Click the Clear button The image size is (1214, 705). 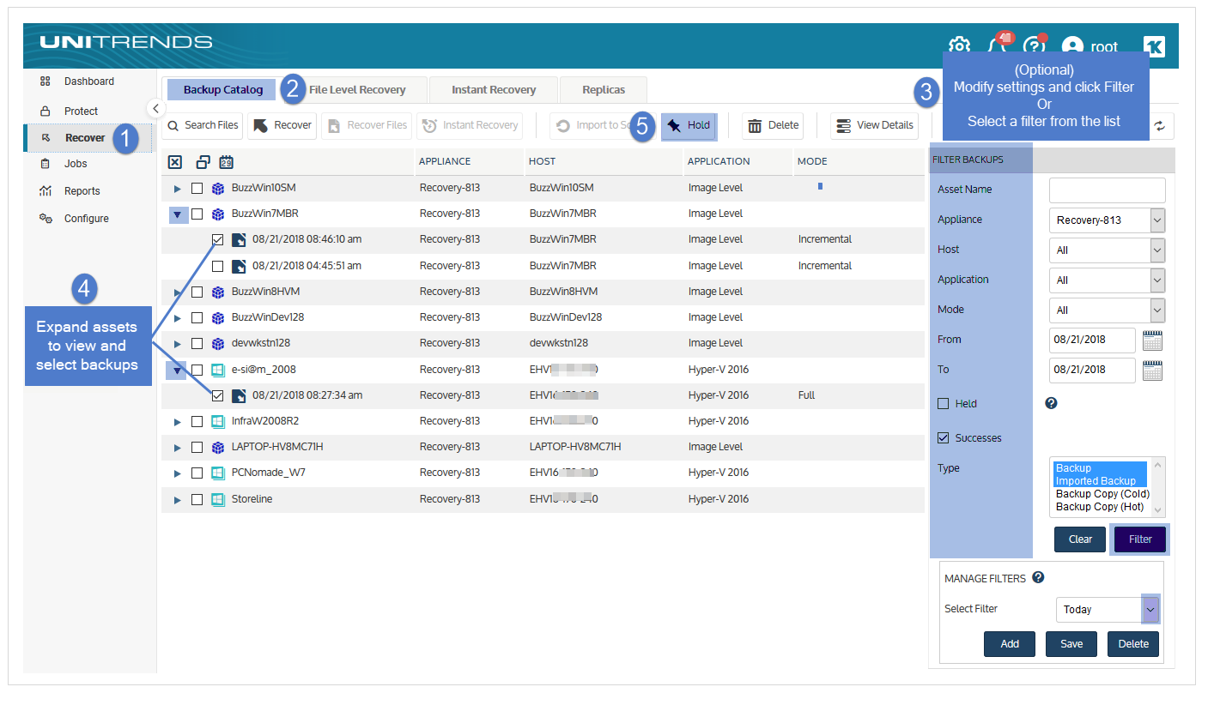(x=1080, y=539)
